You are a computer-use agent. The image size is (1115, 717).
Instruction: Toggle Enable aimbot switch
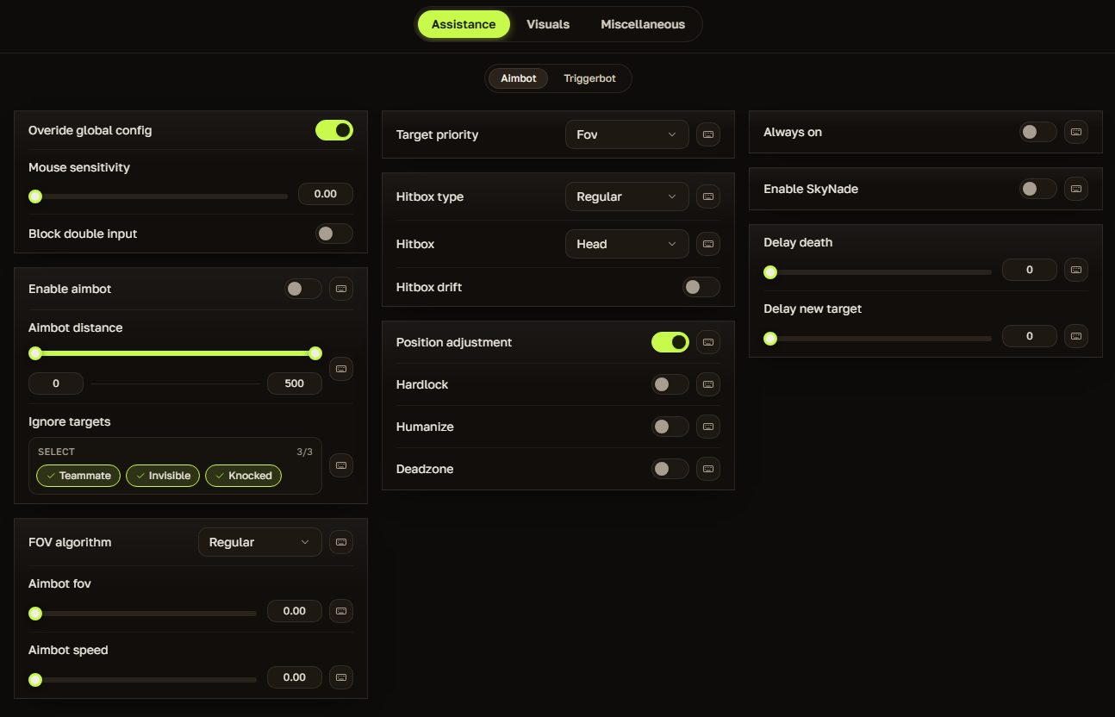coord(303,289)
